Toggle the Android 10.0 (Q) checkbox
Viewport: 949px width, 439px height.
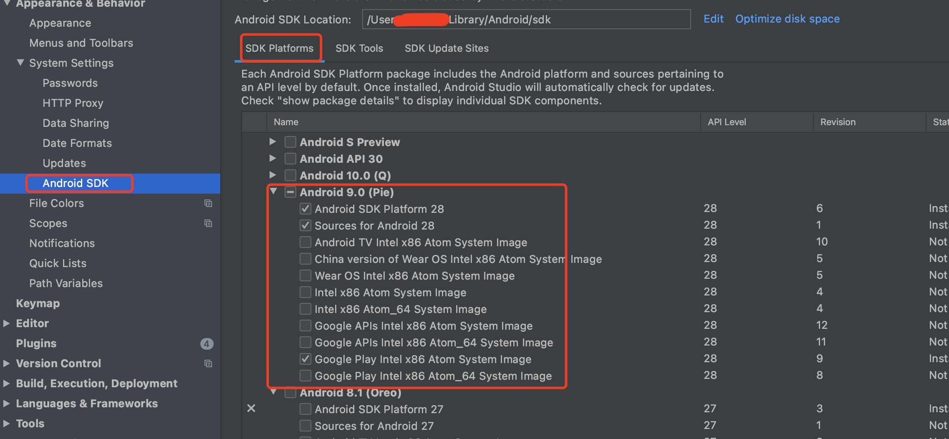click(290, 176)
